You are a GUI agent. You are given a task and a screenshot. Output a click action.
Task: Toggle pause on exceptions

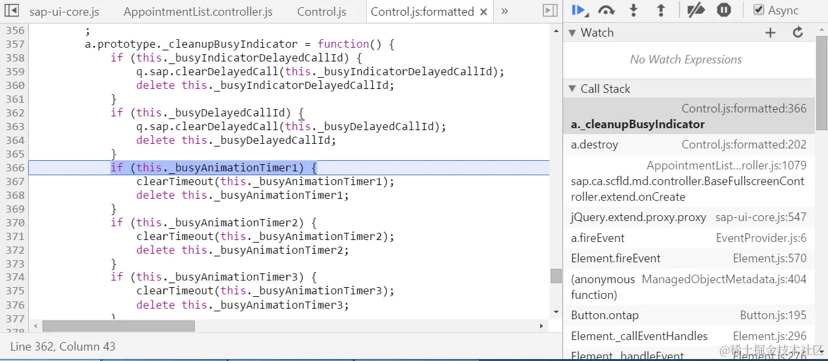tap(723, 10)
